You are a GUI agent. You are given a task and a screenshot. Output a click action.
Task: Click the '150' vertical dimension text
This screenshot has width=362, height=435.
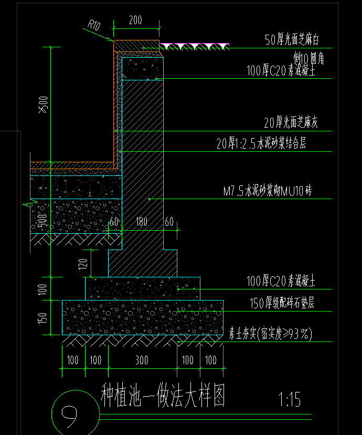(x=42, y=318)
